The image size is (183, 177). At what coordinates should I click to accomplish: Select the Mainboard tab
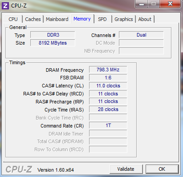[57, 19]
